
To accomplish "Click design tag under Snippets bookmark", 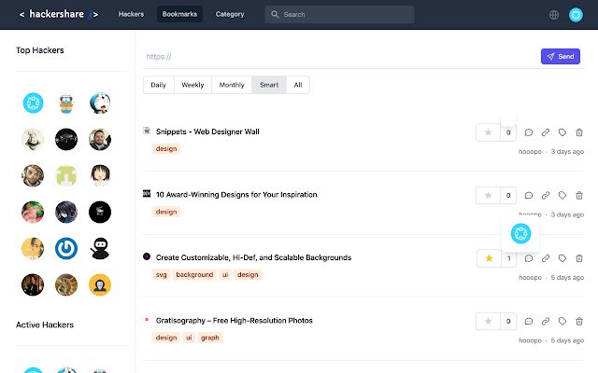I will (166, 149).
